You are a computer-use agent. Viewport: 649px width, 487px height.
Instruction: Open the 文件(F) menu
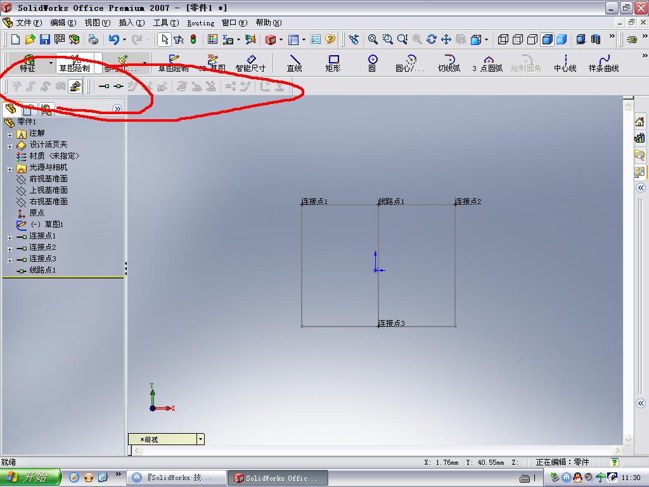29,23
